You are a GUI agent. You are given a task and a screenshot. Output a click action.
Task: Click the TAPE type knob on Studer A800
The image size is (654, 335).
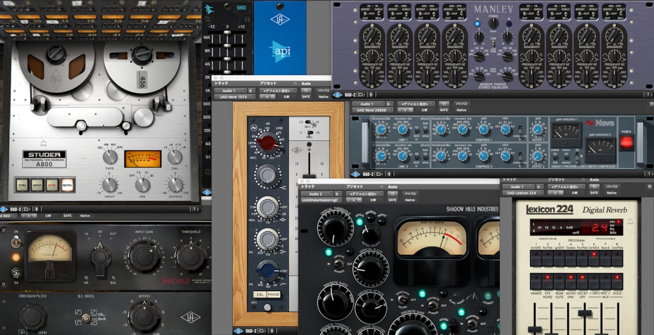click(110, 157)
